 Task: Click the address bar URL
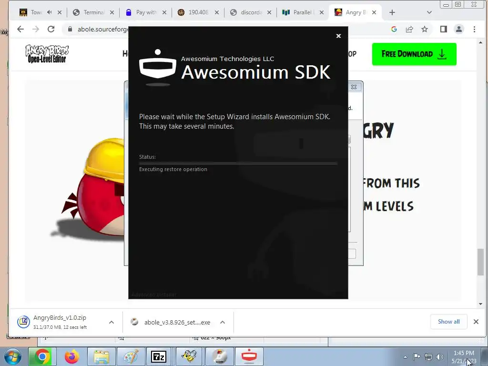coord(103,29)
